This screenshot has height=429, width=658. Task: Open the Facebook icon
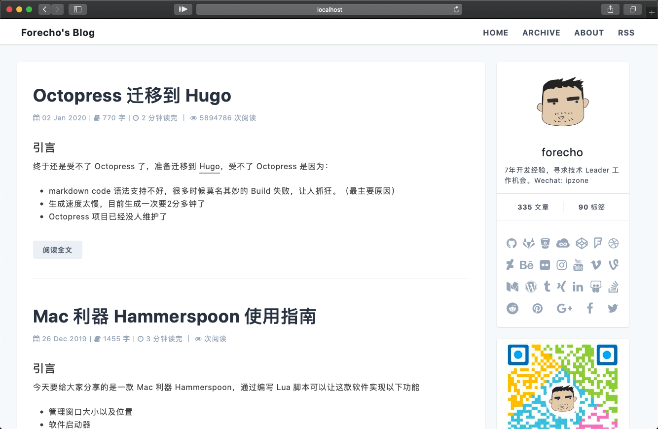(x=589, y=308)
